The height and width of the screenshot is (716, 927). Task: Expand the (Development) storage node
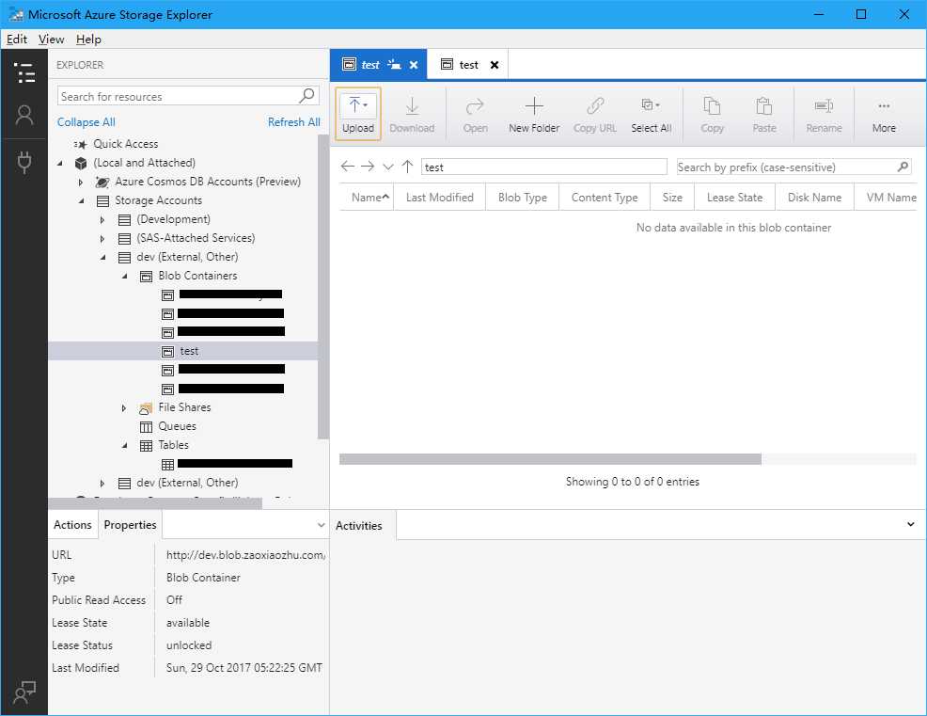(102, 219)
